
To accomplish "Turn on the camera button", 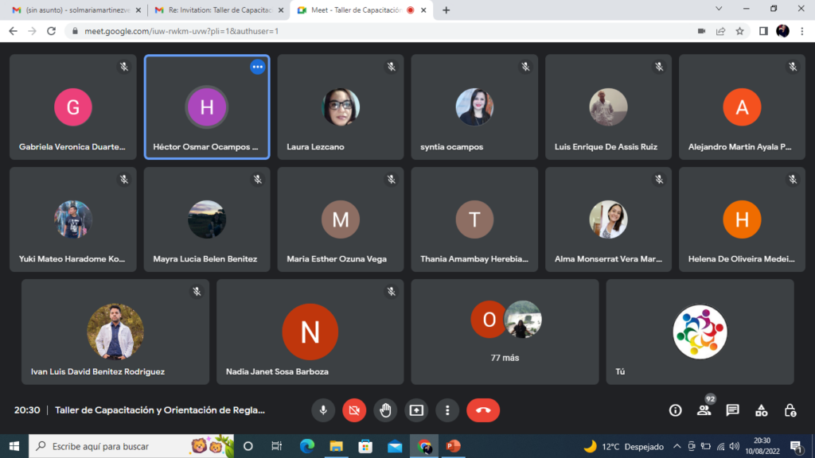I will (354, 410).
